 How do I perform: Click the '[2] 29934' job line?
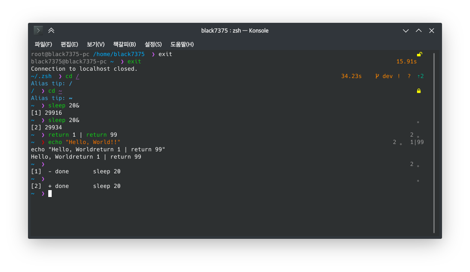coord(47,128)
